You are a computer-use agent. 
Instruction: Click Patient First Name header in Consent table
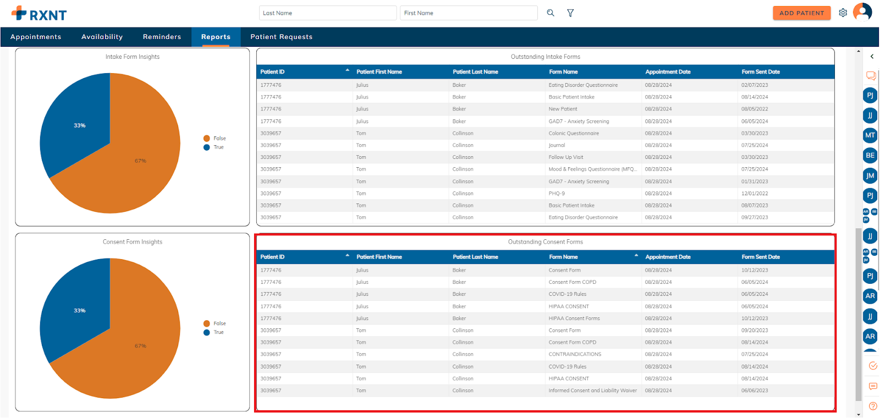[x=379, y=257]
